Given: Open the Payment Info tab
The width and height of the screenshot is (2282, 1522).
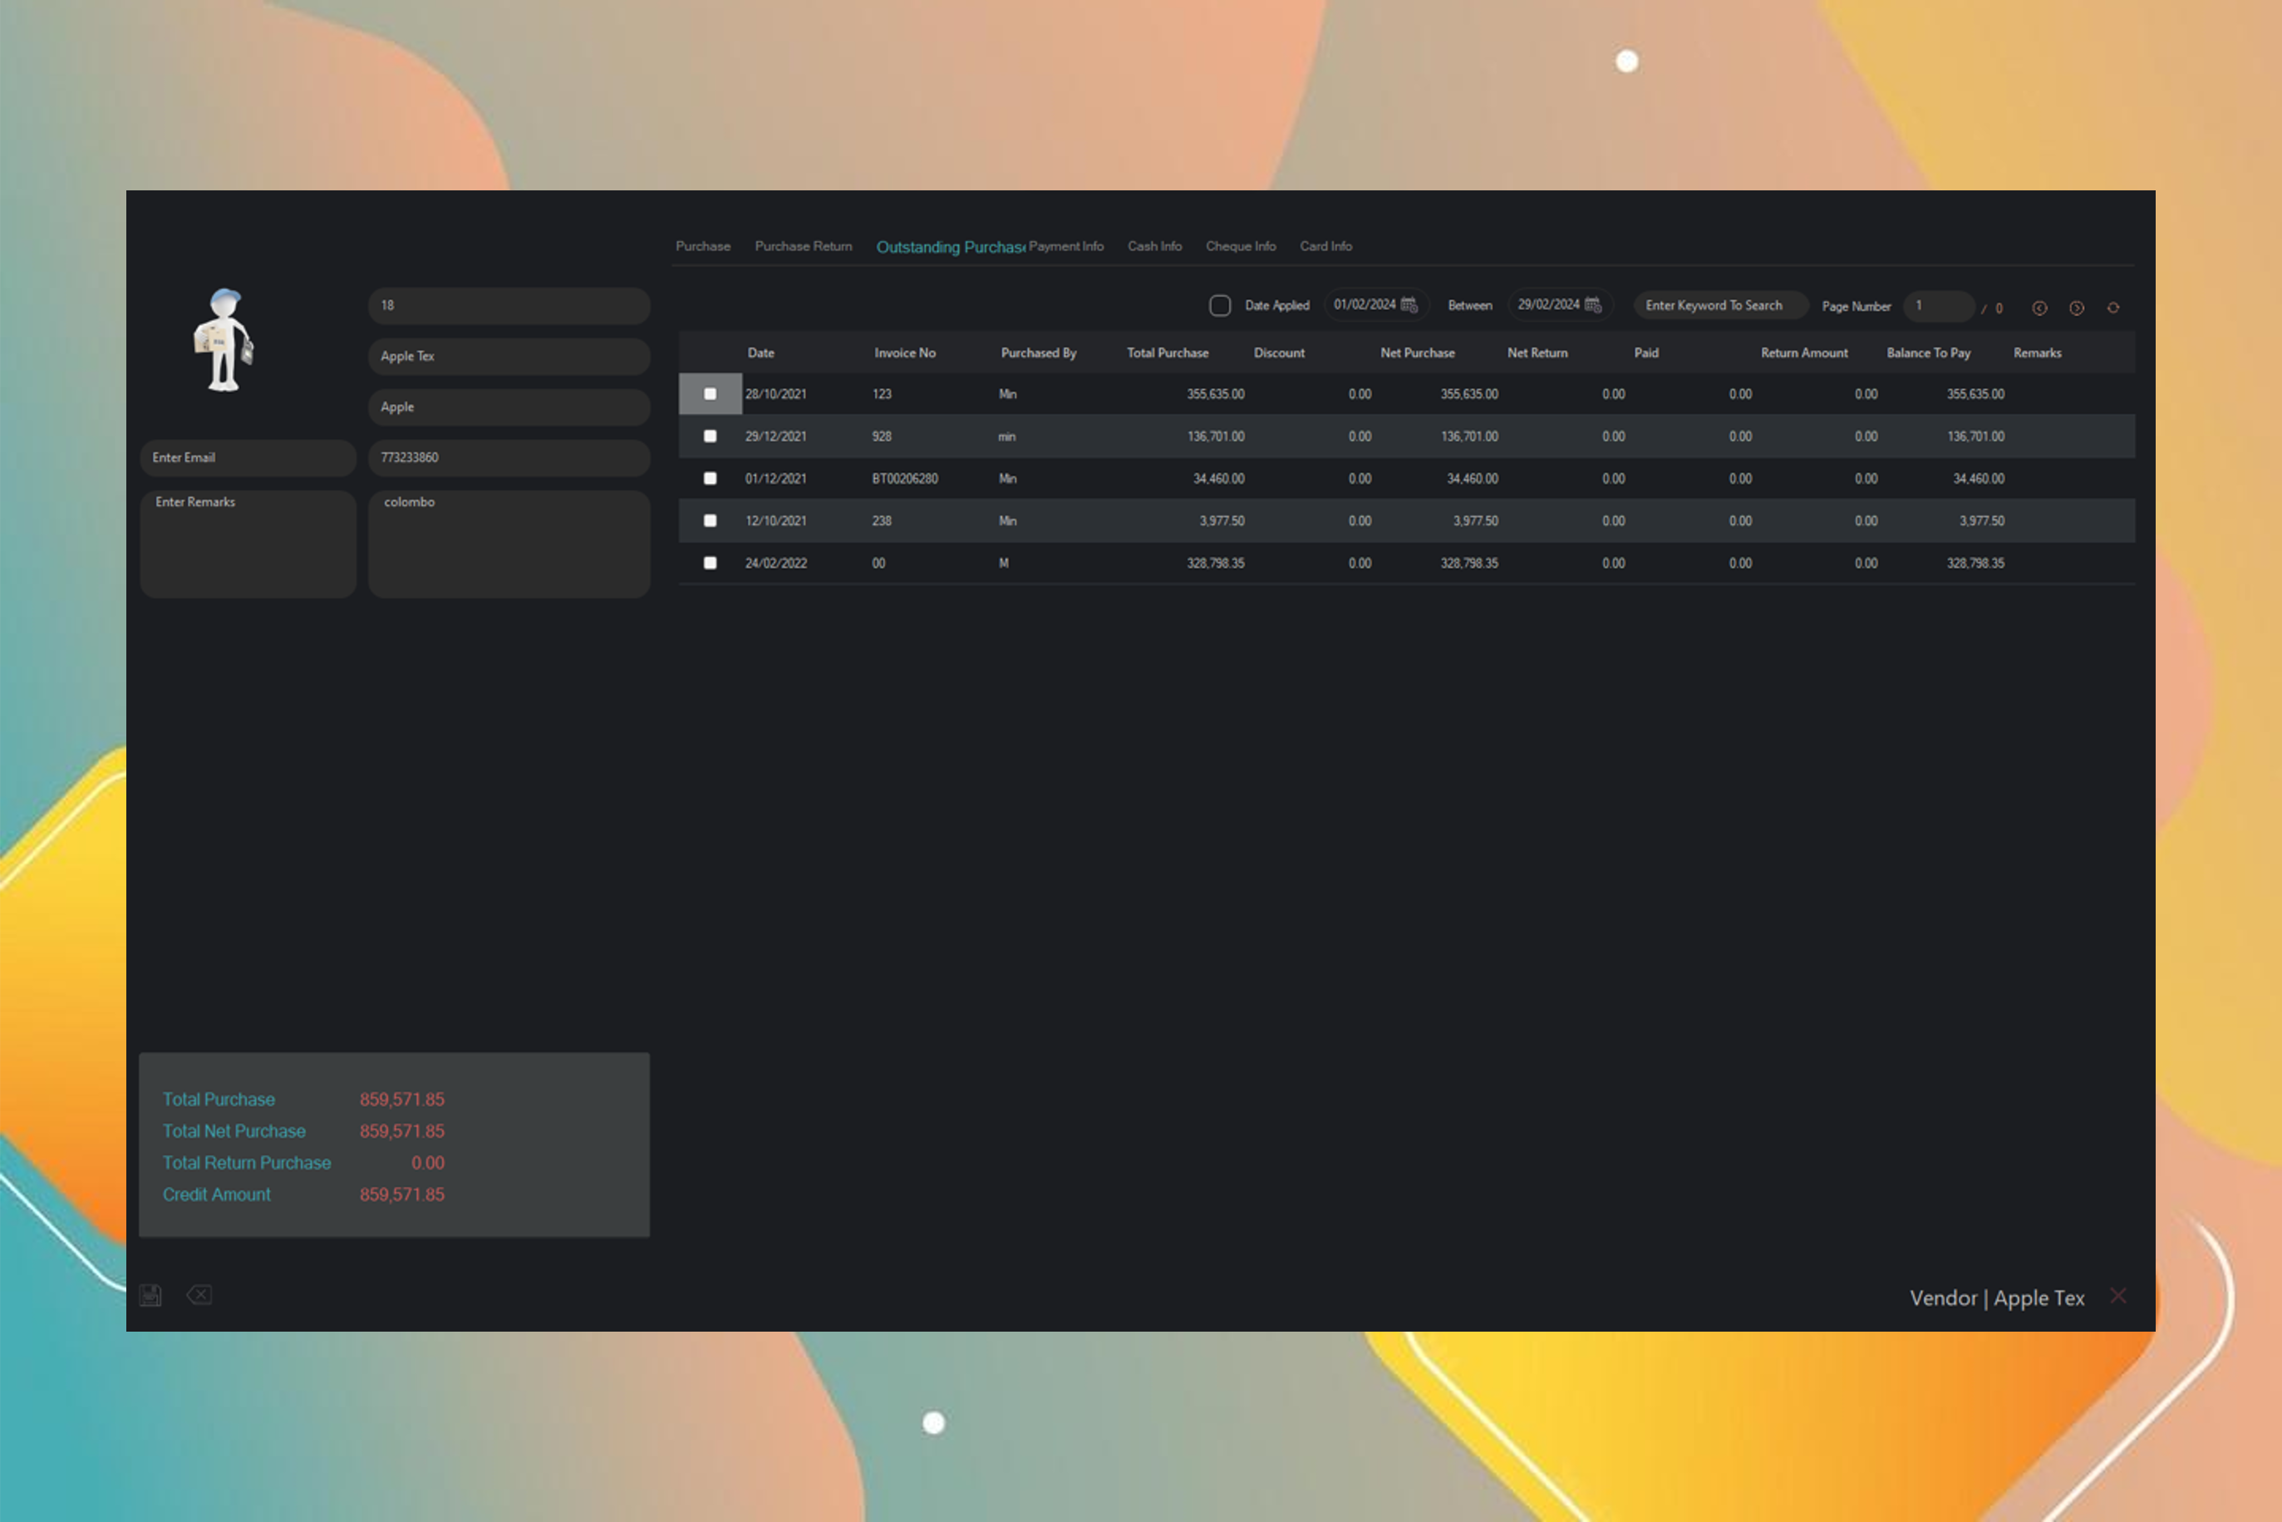Looking at the screenshot, I should 1066,247.
